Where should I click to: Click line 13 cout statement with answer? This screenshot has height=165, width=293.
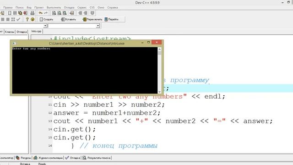[x=163, y=121]
